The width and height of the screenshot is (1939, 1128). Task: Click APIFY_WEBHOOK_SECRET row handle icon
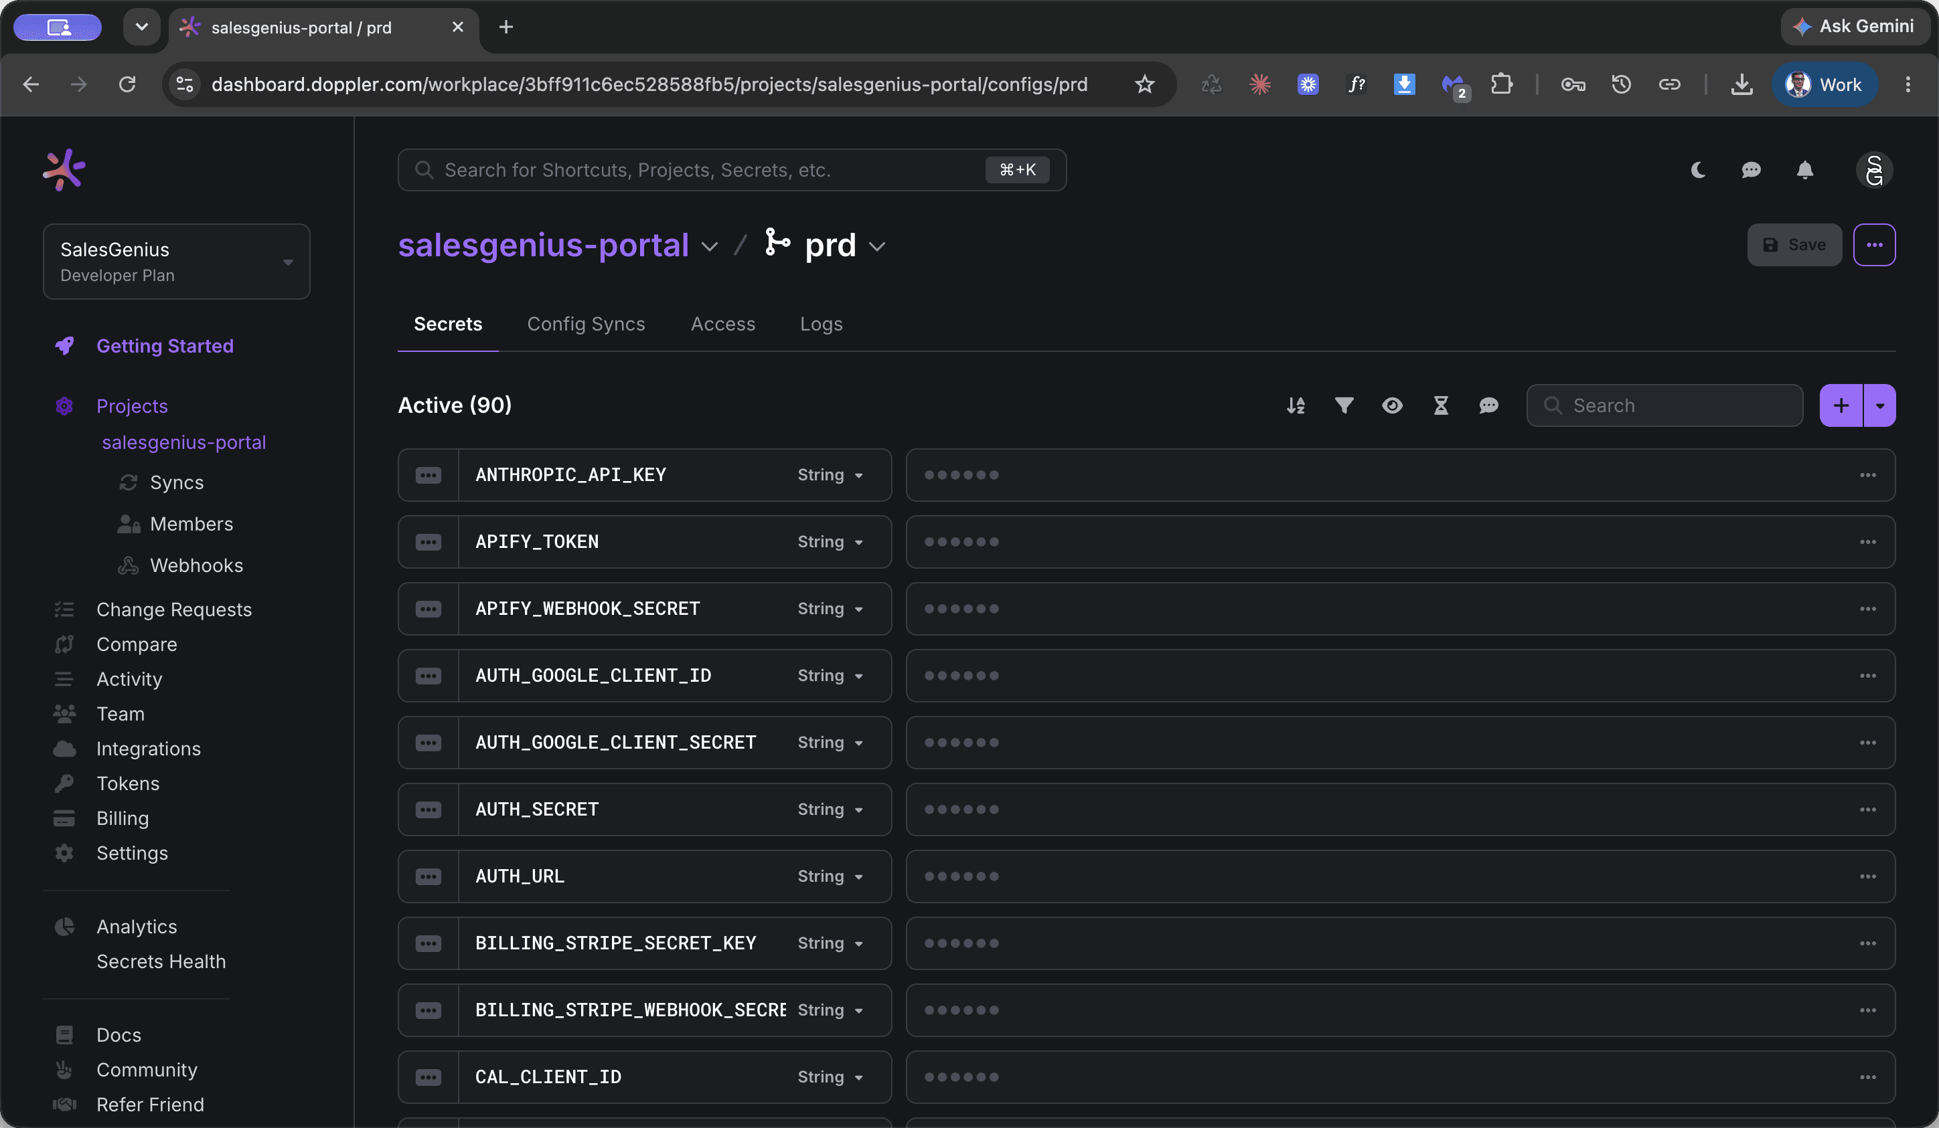(429, 609)
